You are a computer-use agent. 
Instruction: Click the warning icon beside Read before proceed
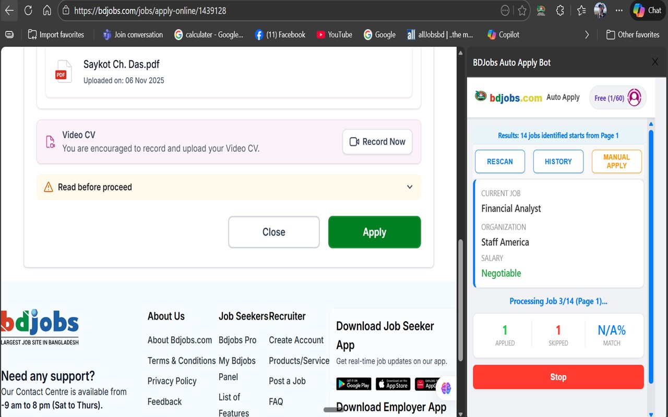tap(49, 187)
